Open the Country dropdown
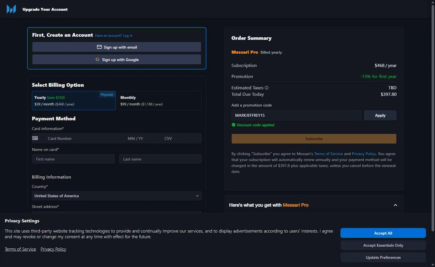435x267 pixels. click(117, 196)
